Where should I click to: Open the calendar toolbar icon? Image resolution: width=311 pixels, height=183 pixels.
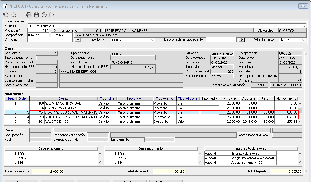36,15
